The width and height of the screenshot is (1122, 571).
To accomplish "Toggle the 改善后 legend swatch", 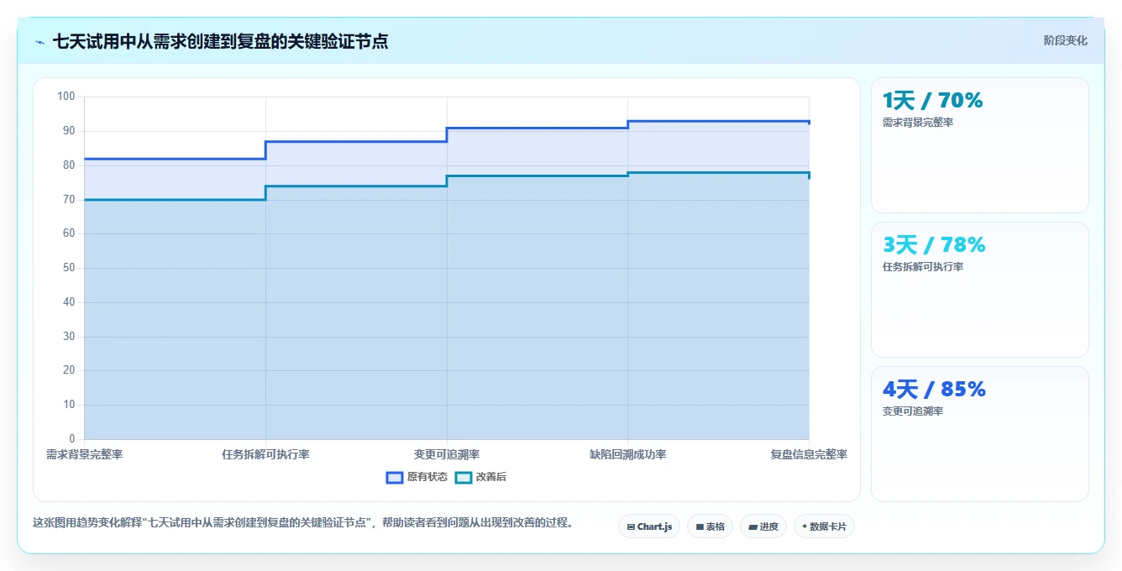I will point(464,477).
